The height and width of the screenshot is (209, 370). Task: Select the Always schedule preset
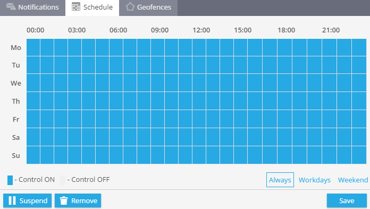pos(280,180)
